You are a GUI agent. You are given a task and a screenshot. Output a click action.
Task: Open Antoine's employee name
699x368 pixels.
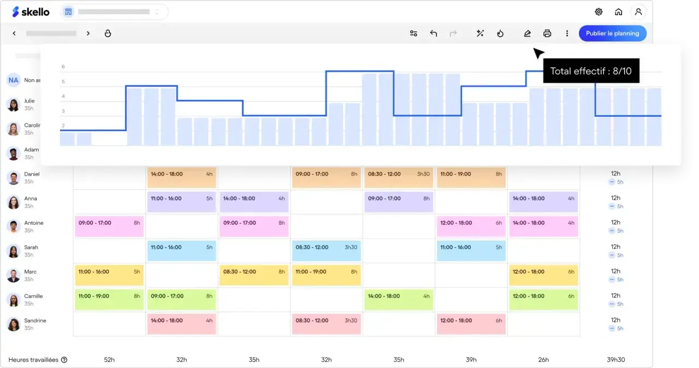[34, 223]
